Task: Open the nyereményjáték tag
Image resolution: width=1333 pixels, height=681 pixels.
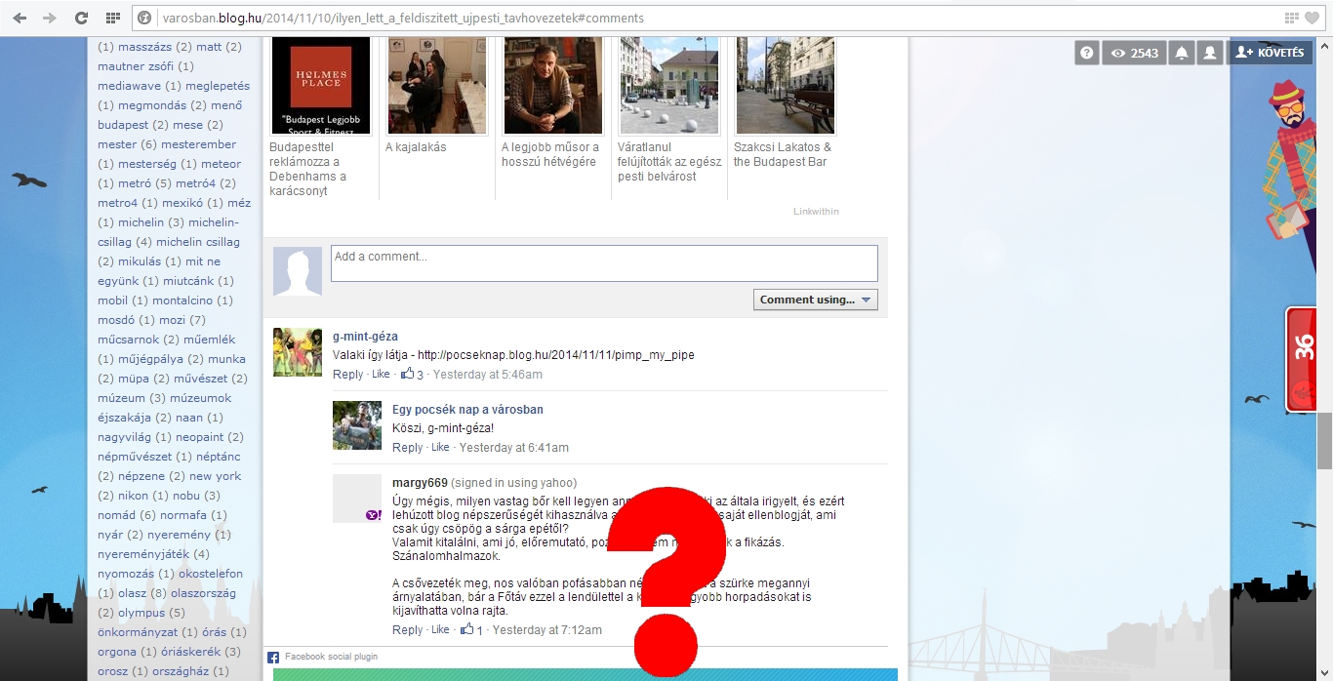Action: (143, 554)
